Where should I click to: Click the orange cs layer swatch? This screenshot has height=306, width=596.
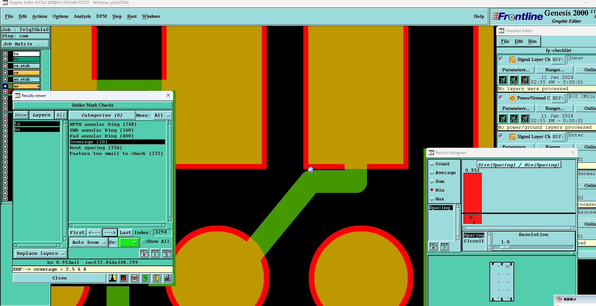[x=27, y=73]
